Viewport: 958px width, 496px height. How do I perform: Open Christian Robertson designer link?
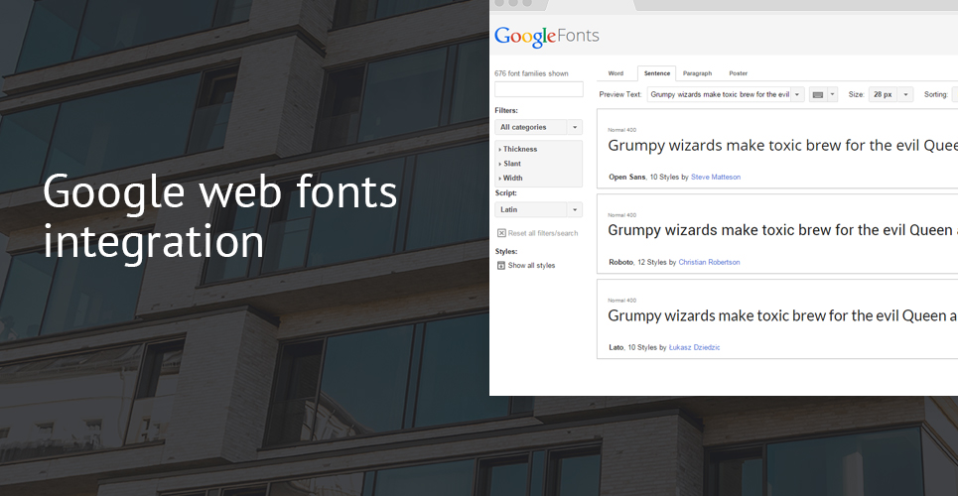[x=709, y=262]
